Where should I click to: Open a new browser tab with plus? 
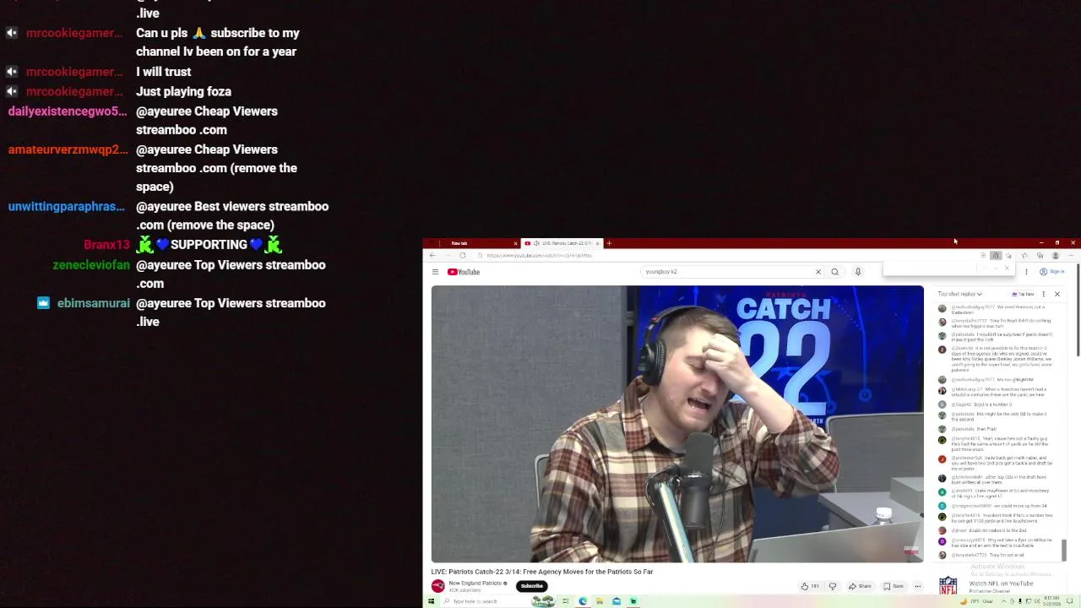coord(609,243)
